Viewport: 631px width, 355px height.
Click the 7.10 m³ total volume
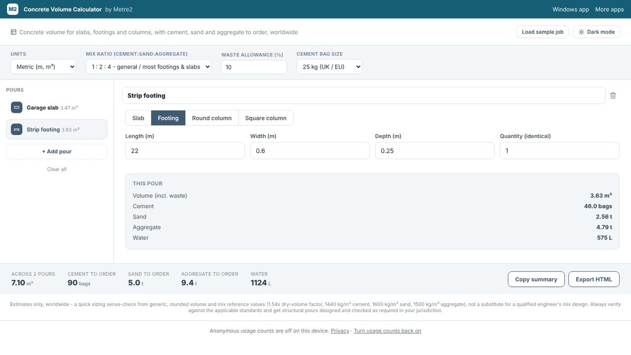point(22,283)
